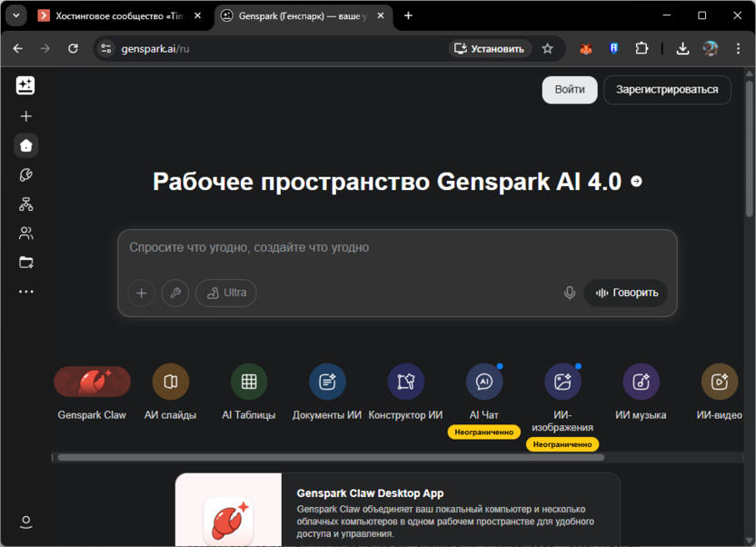Open the Bitwarden shield extension
Screen dimensions: 756x547
[x=613, y=49]
